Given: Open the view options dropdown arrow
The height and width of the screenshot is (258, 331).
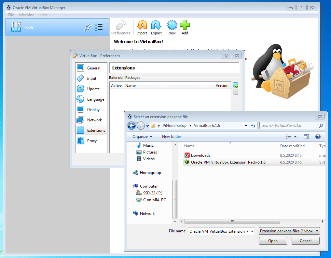Looking at the screenshot, I should tap(295, 137).
